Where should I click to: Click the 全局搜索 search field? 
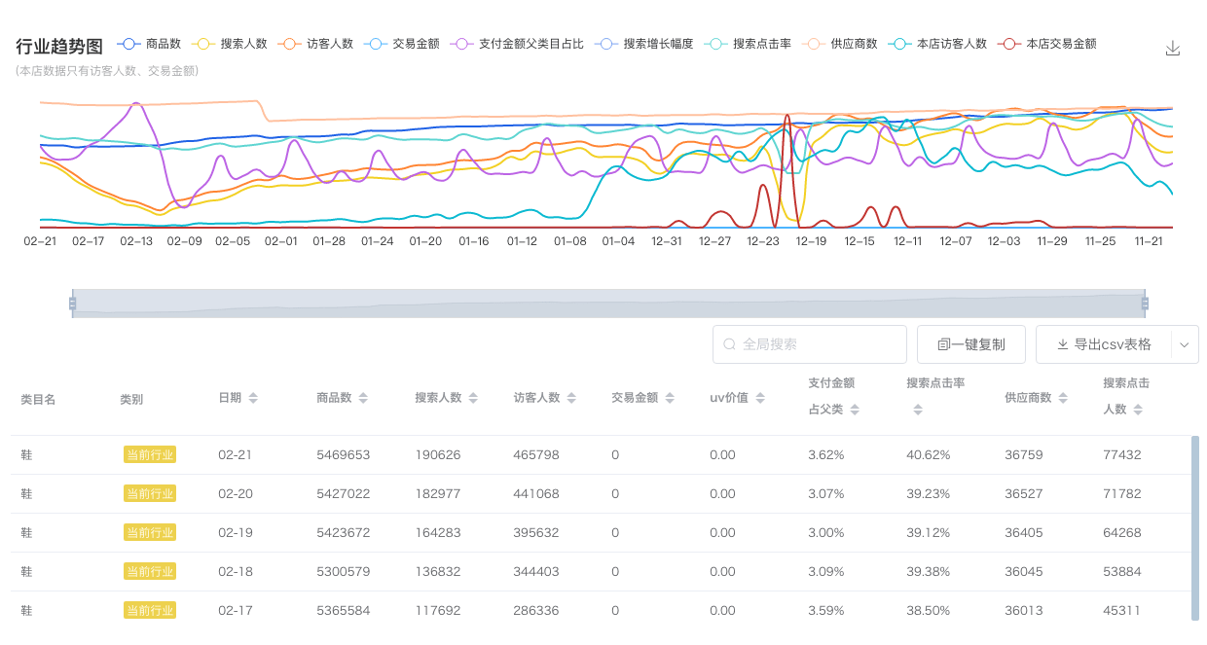pyautogui.click(x=818, y=344)
